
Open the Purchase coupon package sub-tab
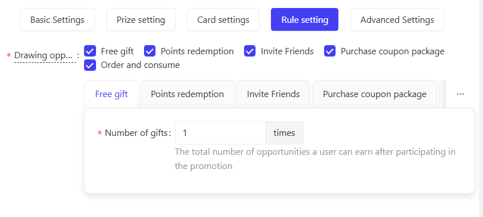click(374, 94)
